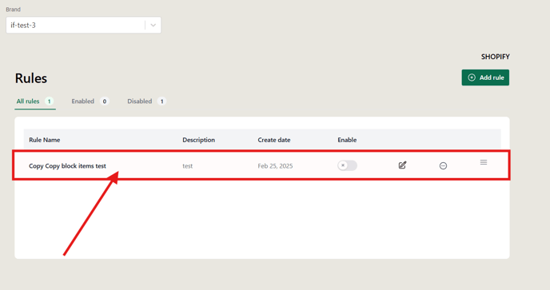Toggle enable switch for Copy Copy block items test
The width and height of the screenshot is (550, 290).
pos(347,165)
